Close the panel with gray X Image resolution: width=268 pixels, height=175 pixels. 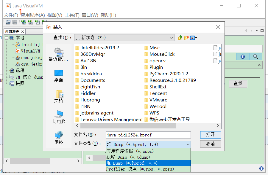click(x=259, y=65)
